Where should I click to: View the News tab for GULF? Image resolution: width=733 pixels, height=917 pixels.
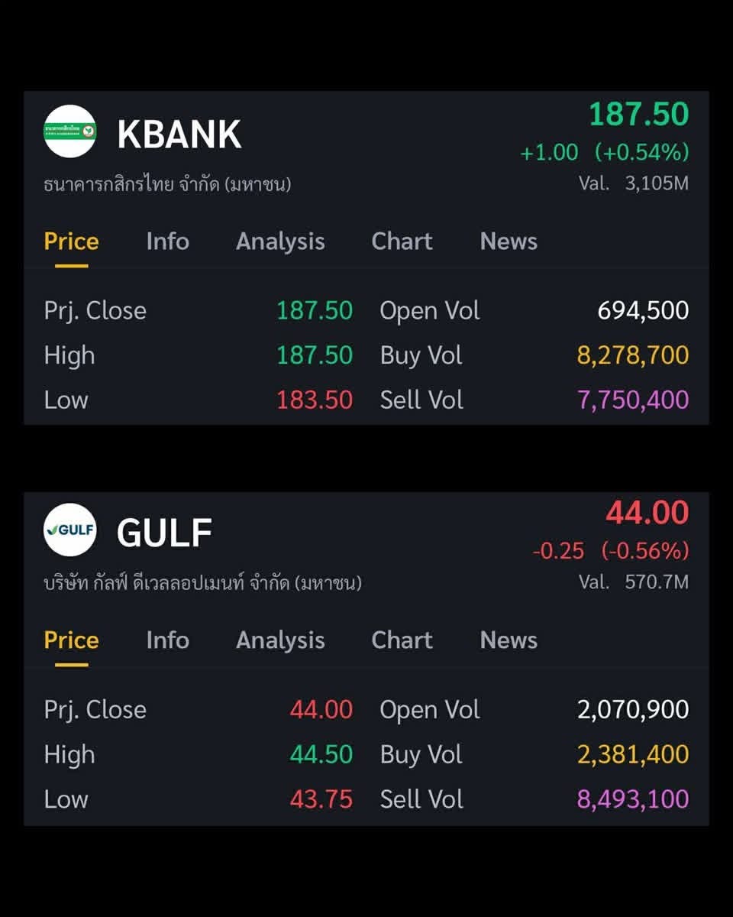click(x=509, y=640)
